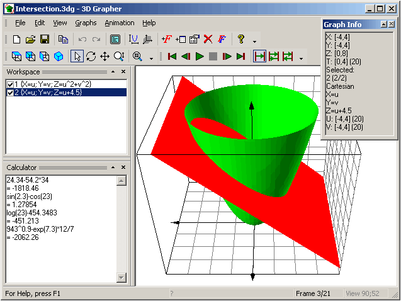This screenshot has width=401, height=301.
Task: Stop the animation with the square button
Action: click(213, 56)
